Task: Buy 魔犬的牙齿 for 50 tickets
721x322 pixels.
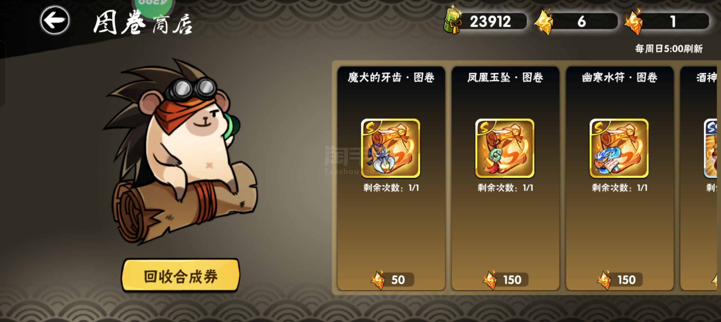Action: point(392,280)
